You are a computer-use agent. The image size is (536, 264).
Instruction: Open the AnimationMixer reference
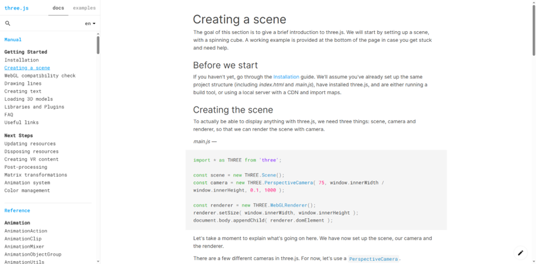click(x=24, y=246)
